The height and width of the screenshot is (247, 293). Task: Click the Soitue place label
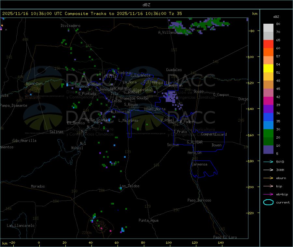173,145
